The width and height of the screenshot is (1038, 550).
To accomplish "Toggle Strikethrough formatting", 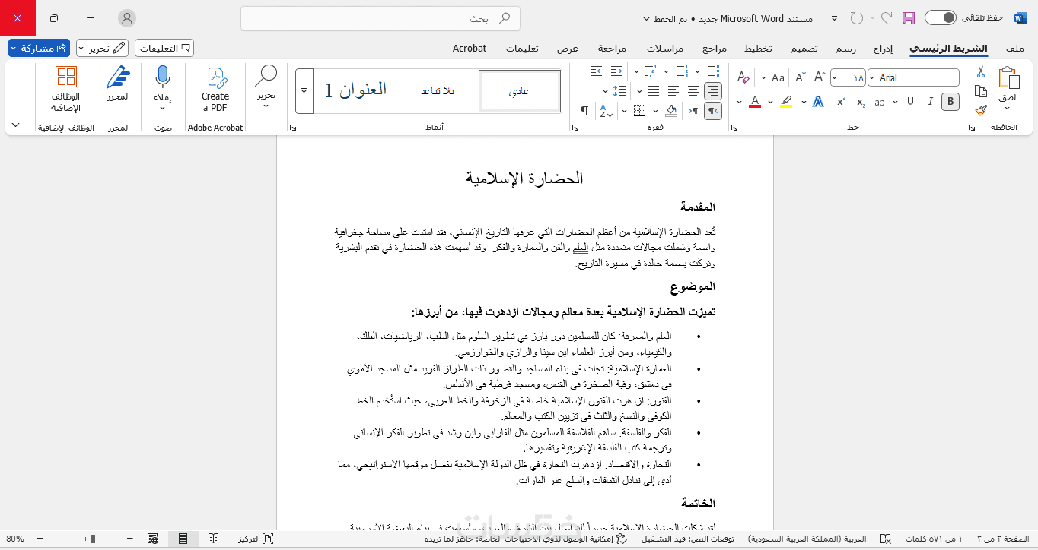I will pos(880,102).
